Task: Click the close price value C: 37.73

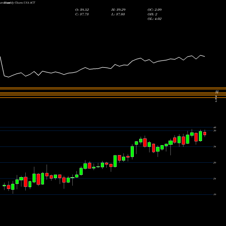Action: pos(82,14)
